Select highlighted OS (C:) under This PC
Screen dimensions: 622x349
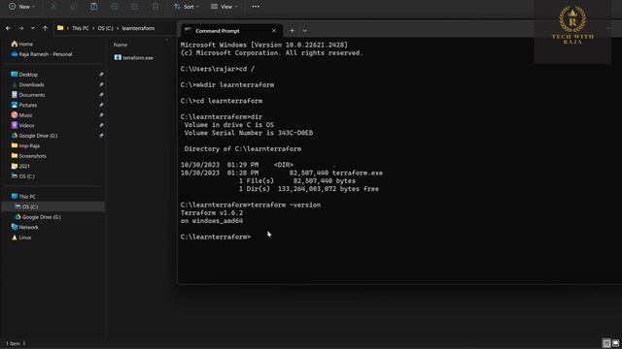53,206
